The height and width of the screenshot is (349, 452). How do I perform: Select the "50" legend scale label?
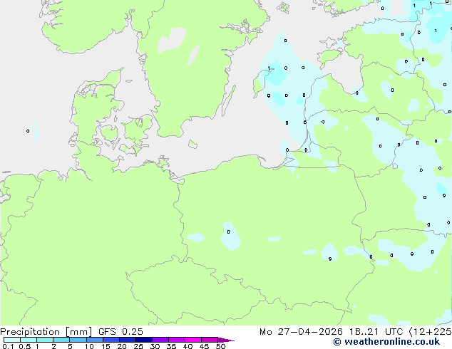click(x=220, y=346)
